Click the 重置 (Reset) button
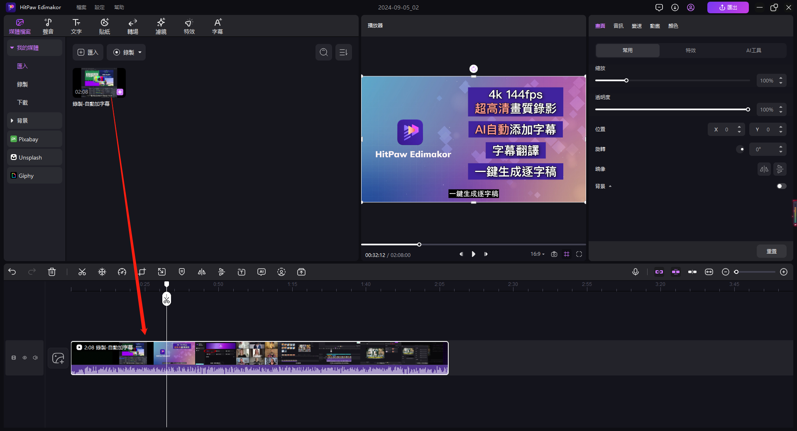The width and height of the screenshot is (797, 431). [x=772, y=251]
